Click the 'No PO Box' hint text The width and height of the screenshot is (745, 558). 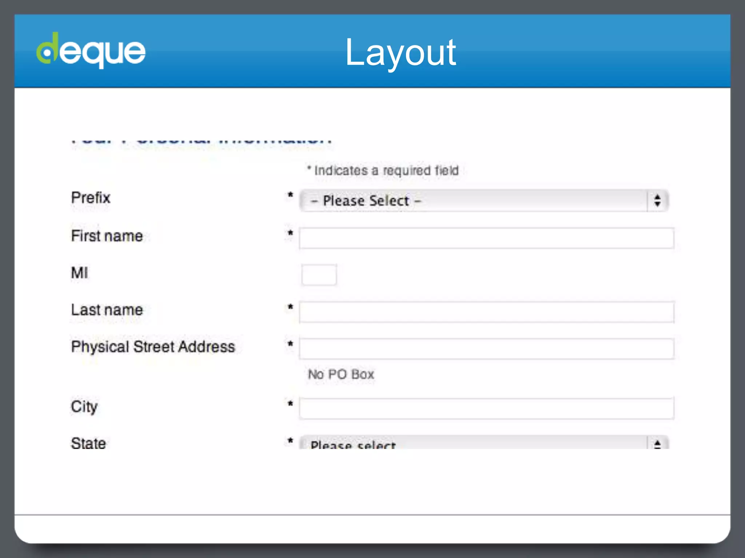coord(341,374)
